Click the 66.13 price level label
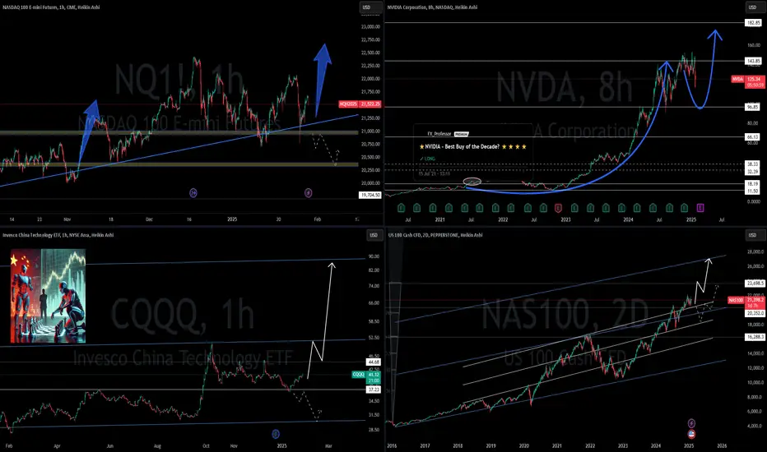 pos(752,136)
